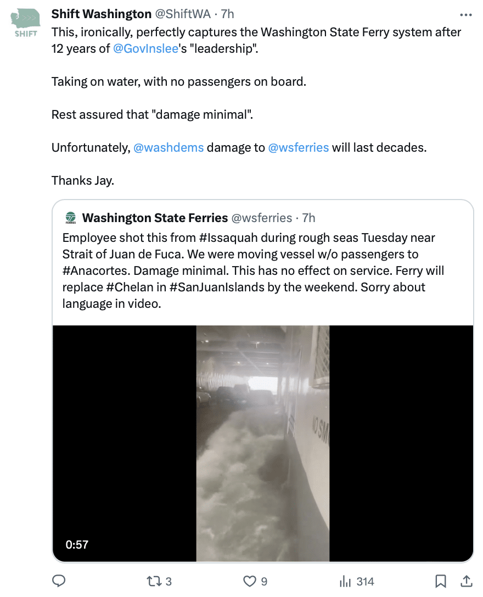The image size is (483, 597).
Task: Click the Washington State Ferries avatar icon
Action: coord(71,218)
